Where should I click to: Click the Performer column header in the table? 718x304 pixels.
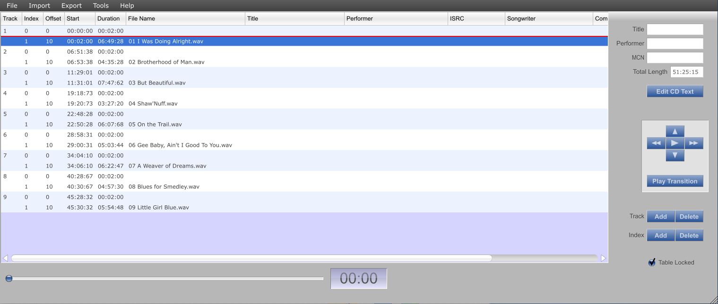[x=396, y=18]
